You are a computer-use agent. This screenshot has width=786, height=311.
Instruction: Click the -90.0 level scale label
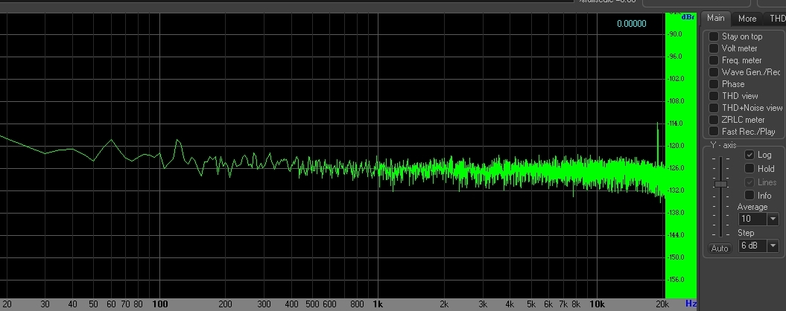coord(675,34)
